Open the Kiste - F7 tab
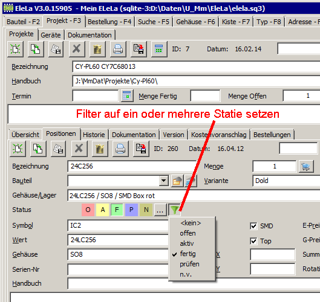 pos(236,22)
